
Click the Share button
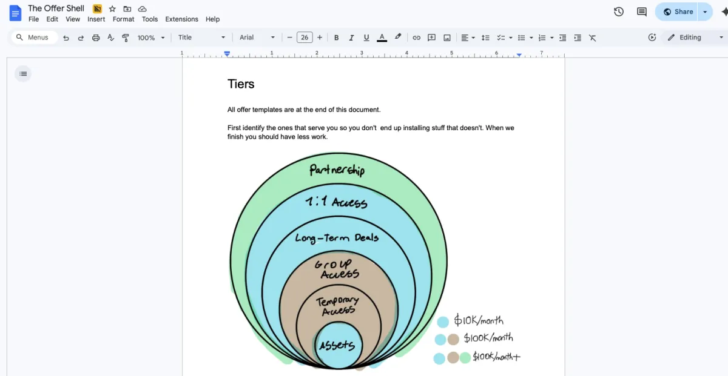678,12
